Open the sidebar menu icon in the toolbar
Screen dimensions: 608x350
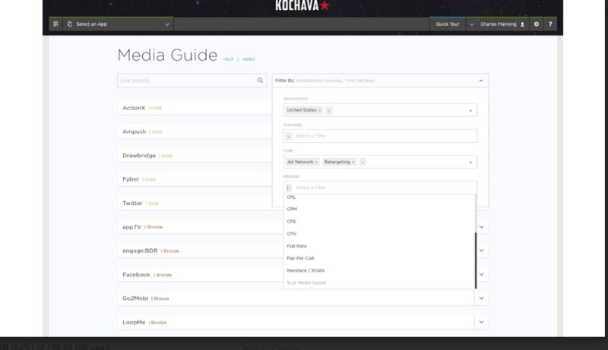pyautogui.click(x=55, y=24)
